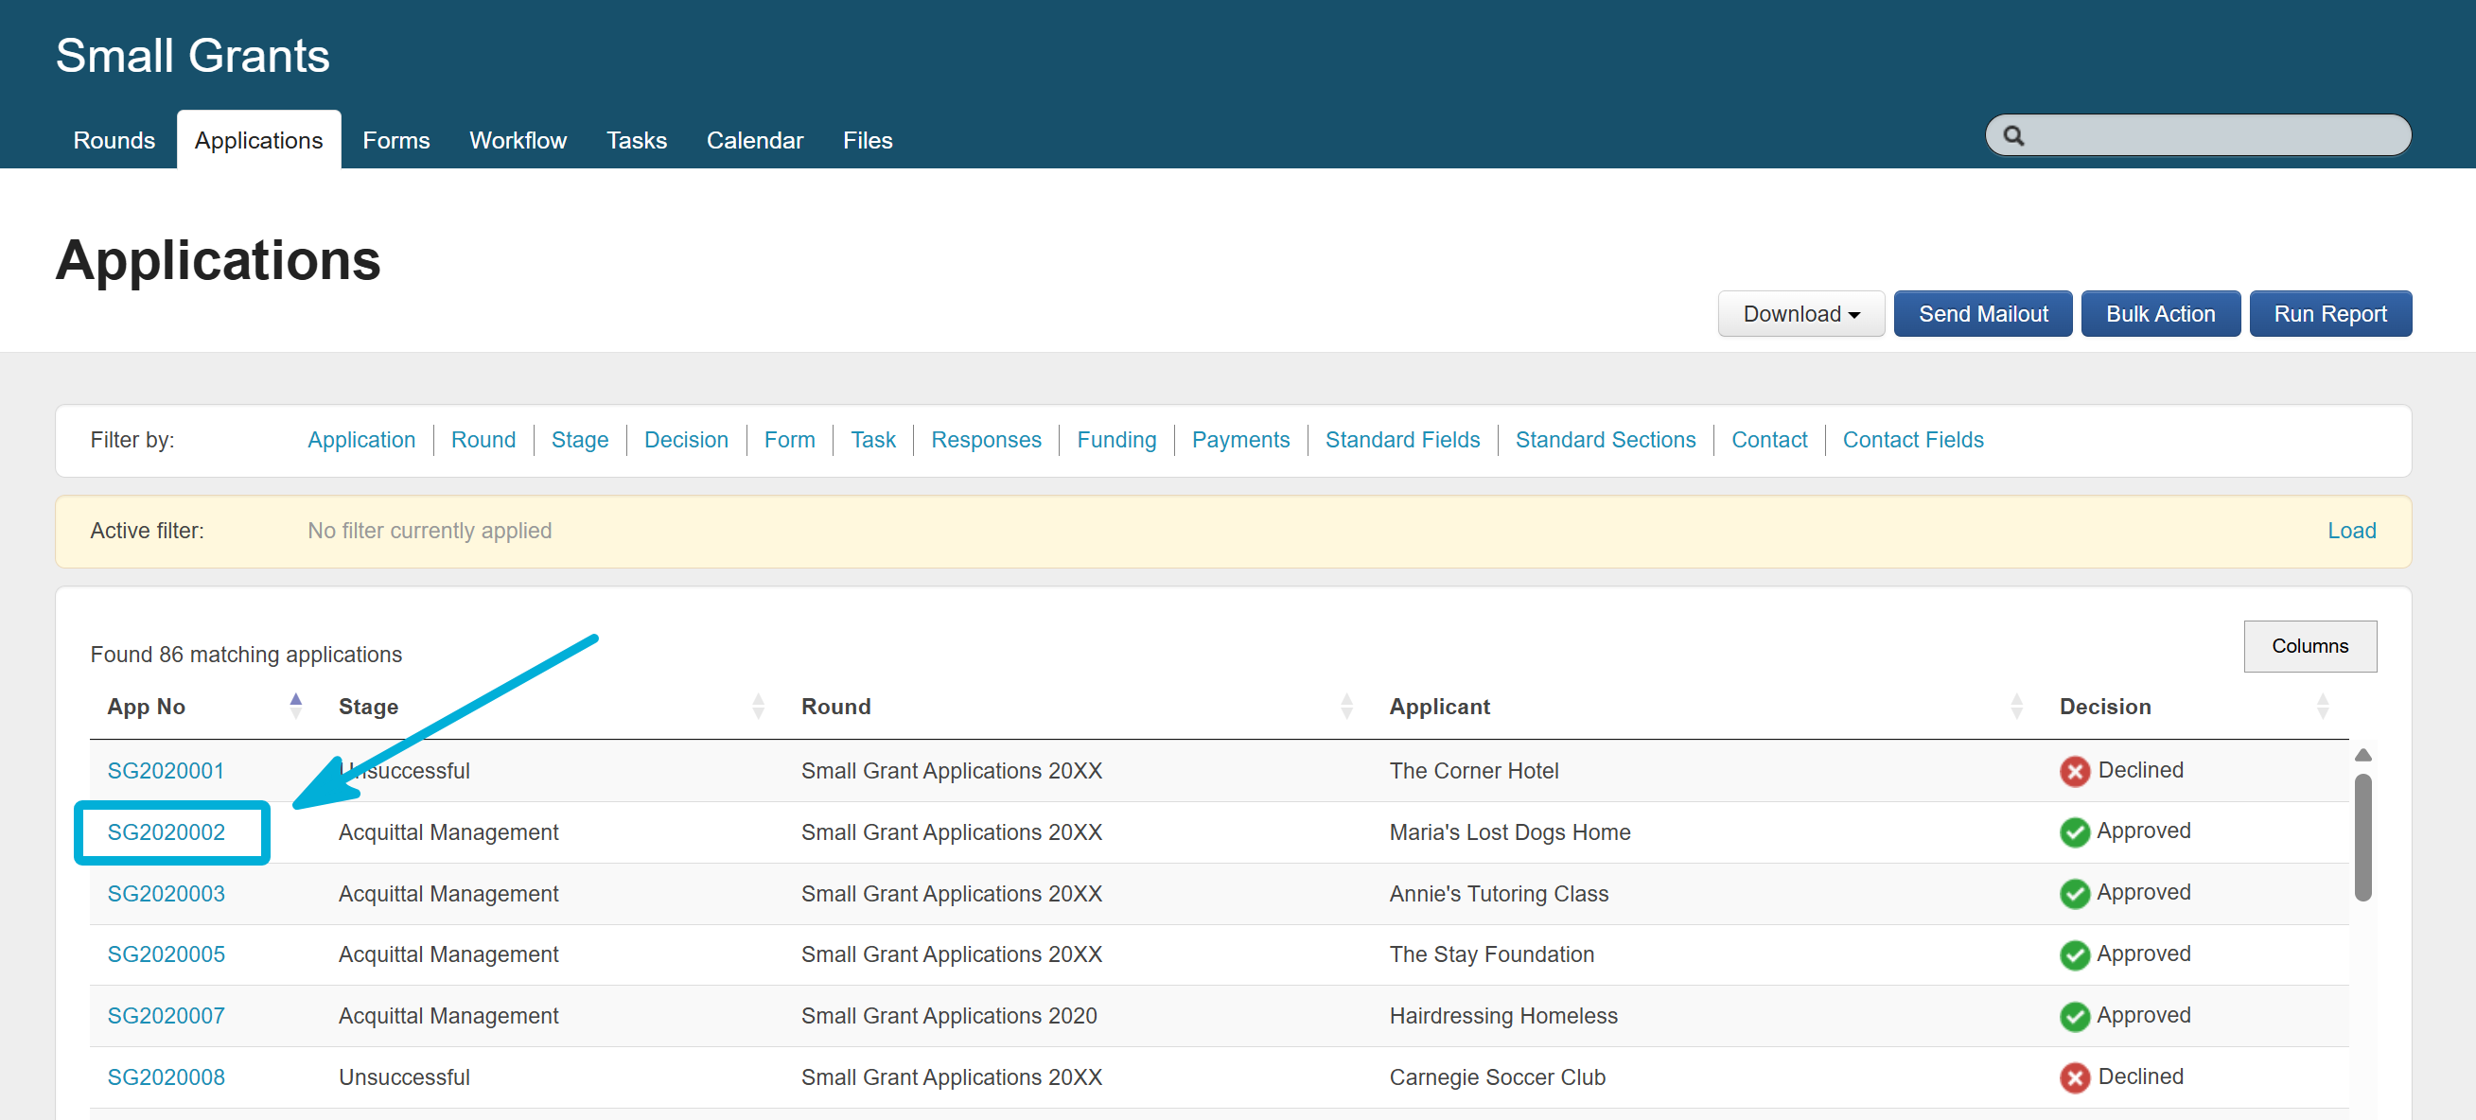The width and height of the screenshot is (2476, 1120).
Task: Click the Run Report button
Action: click(x=2330, y=314)
